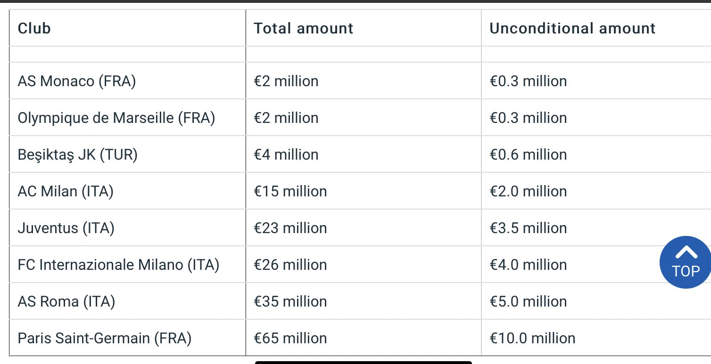Click the AS Roma (ITA) club name

tap(66, 301)
